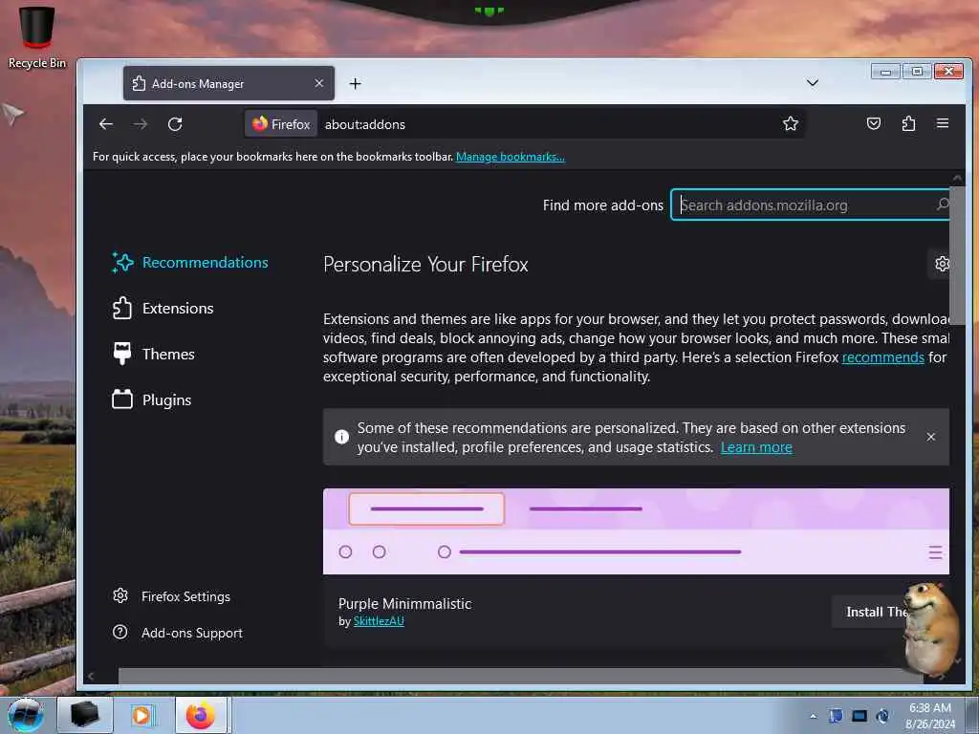
Task: Open the Themes category
Action: coord(153,354)
